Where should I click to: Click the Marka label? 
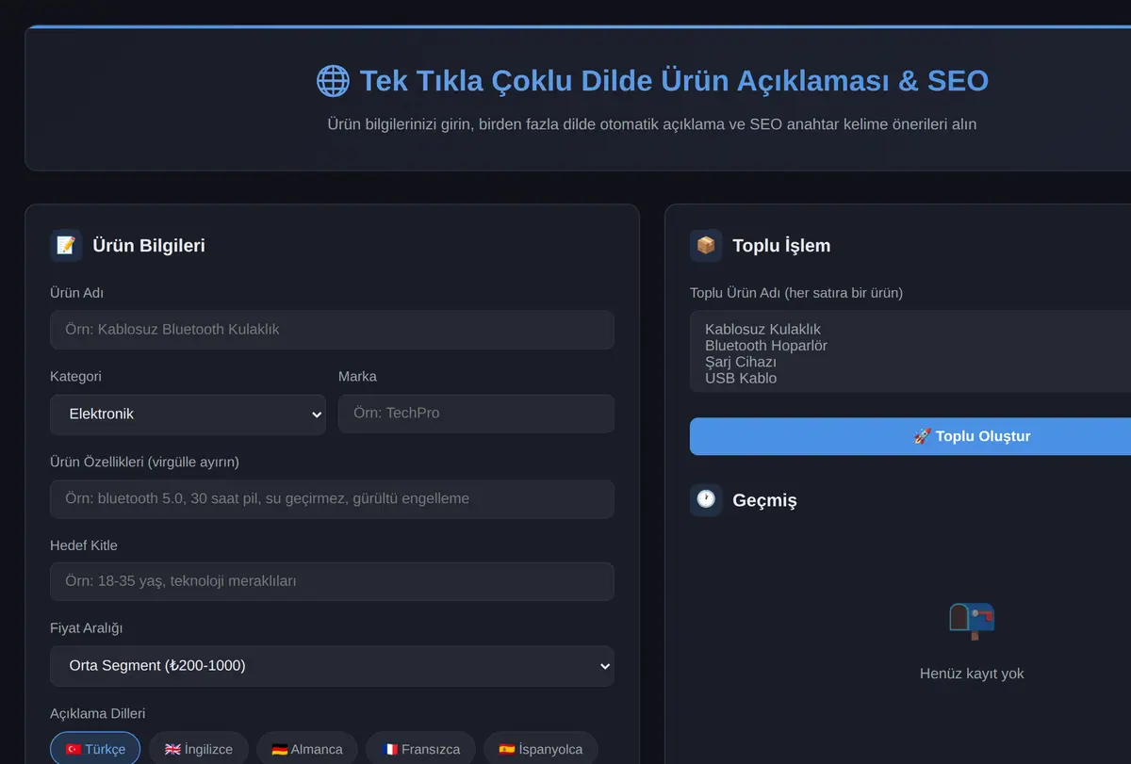[x=357, y=376]
